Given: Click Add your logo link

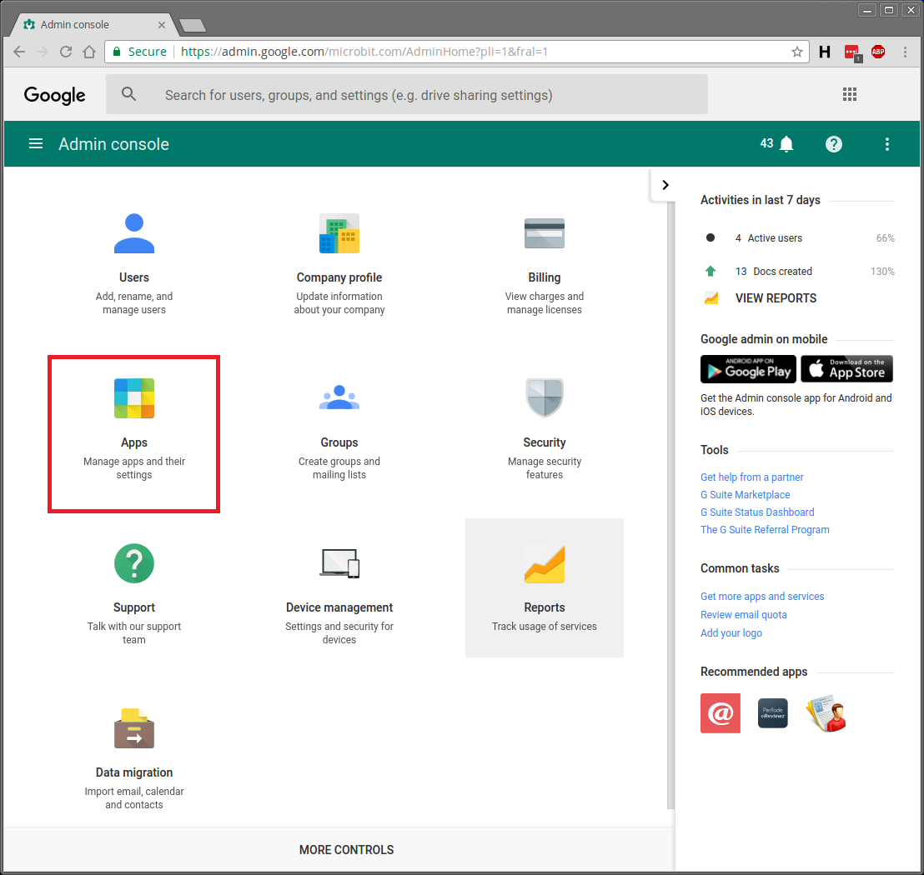Looking at the screenshot, I should 731,633.
